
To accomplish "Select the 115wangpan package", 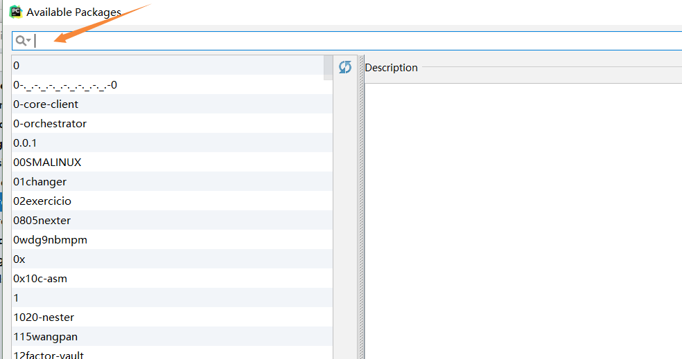I will pyautogui.click(x=172, y=336).
